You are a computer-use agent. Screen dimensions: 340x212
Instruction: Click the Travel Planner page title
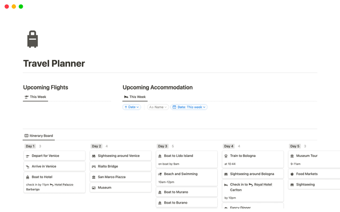54,64
